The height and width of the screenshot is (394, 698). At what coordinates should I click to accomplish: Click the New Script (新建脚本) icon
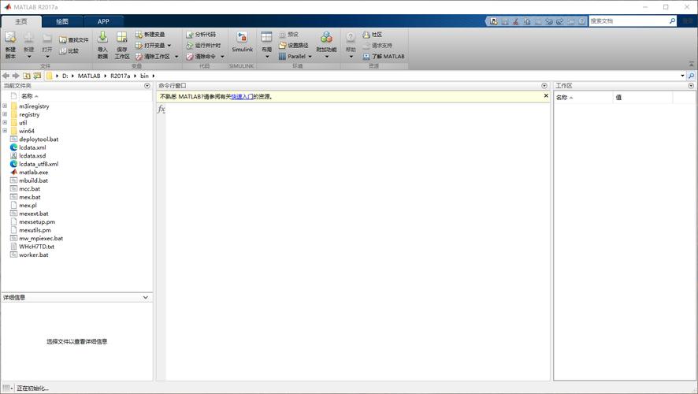tap(10, 38)
